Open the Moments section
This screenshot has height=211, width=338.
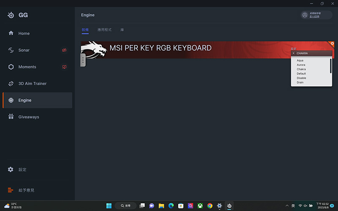pos(37,67)
